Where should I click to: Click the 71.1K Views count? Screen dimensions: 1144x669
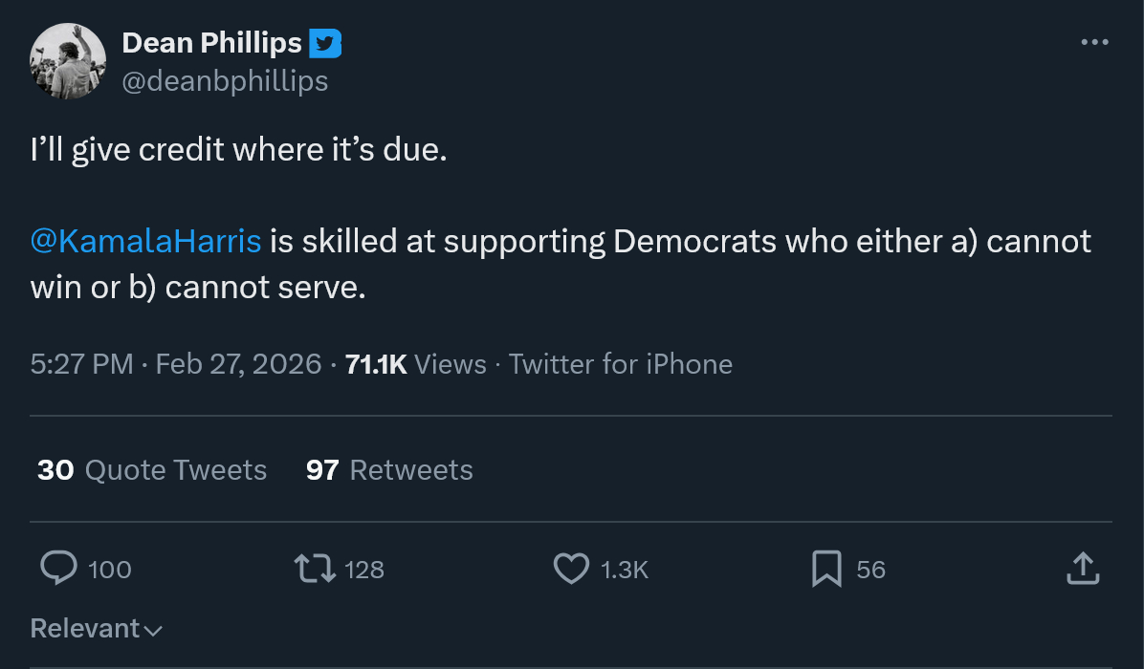(415, 364)
